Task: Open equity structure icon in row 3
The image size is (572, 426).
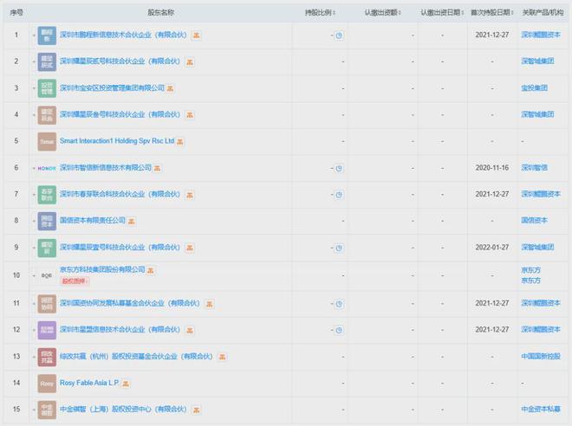Action: (170, 88)
